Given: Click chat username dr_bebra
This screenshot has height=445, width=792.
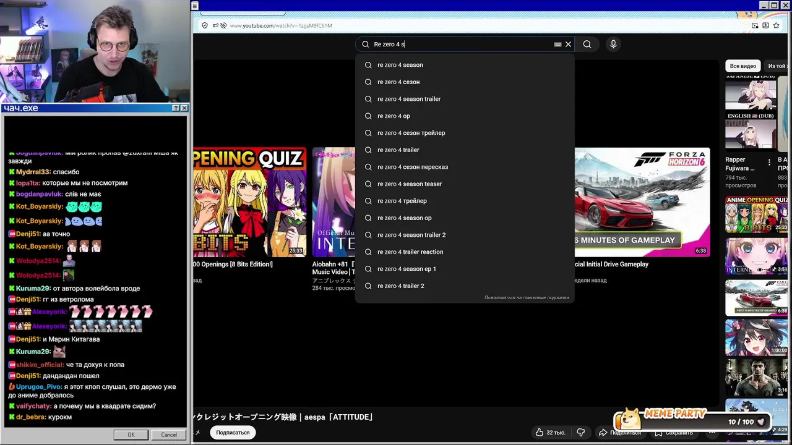Looking at the screenshot, I should point(32,417).
